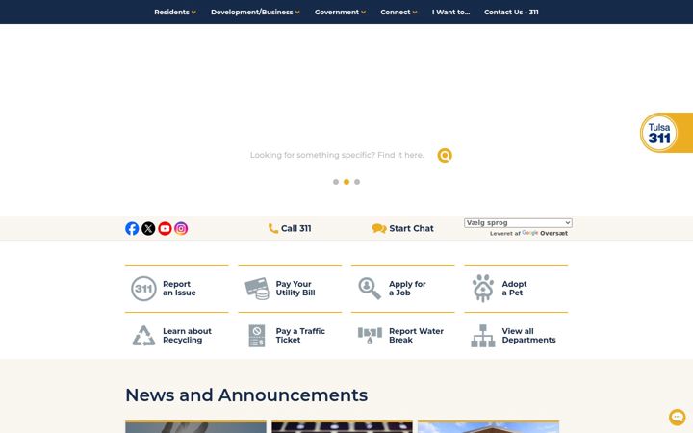Viewport: 693px width, 433px height.
Task: Open the Adopt a Pet link
Action: point(514,289)
